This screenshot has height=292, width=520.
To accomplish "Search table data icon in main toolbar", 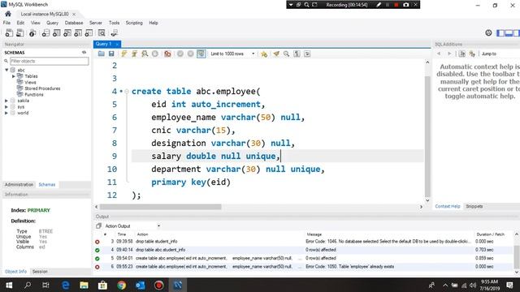I will pos(102,32).
